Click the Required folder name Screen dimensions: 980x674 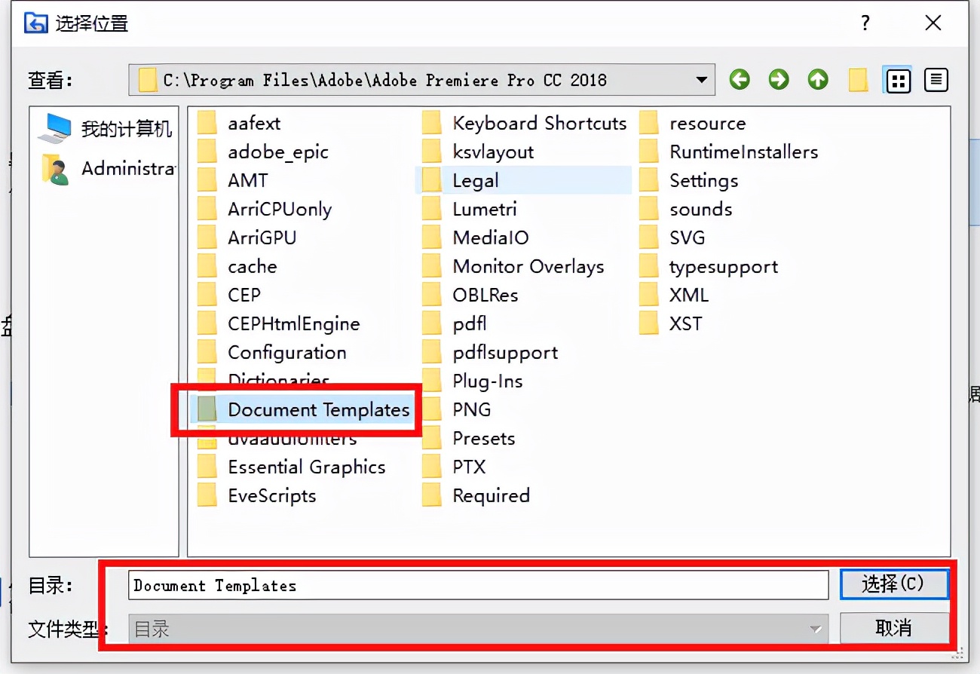point(492,496)
